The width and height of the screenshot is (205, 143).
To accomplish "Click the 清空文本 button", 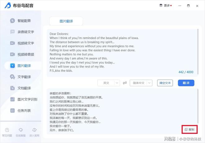I will pos(165,83).
